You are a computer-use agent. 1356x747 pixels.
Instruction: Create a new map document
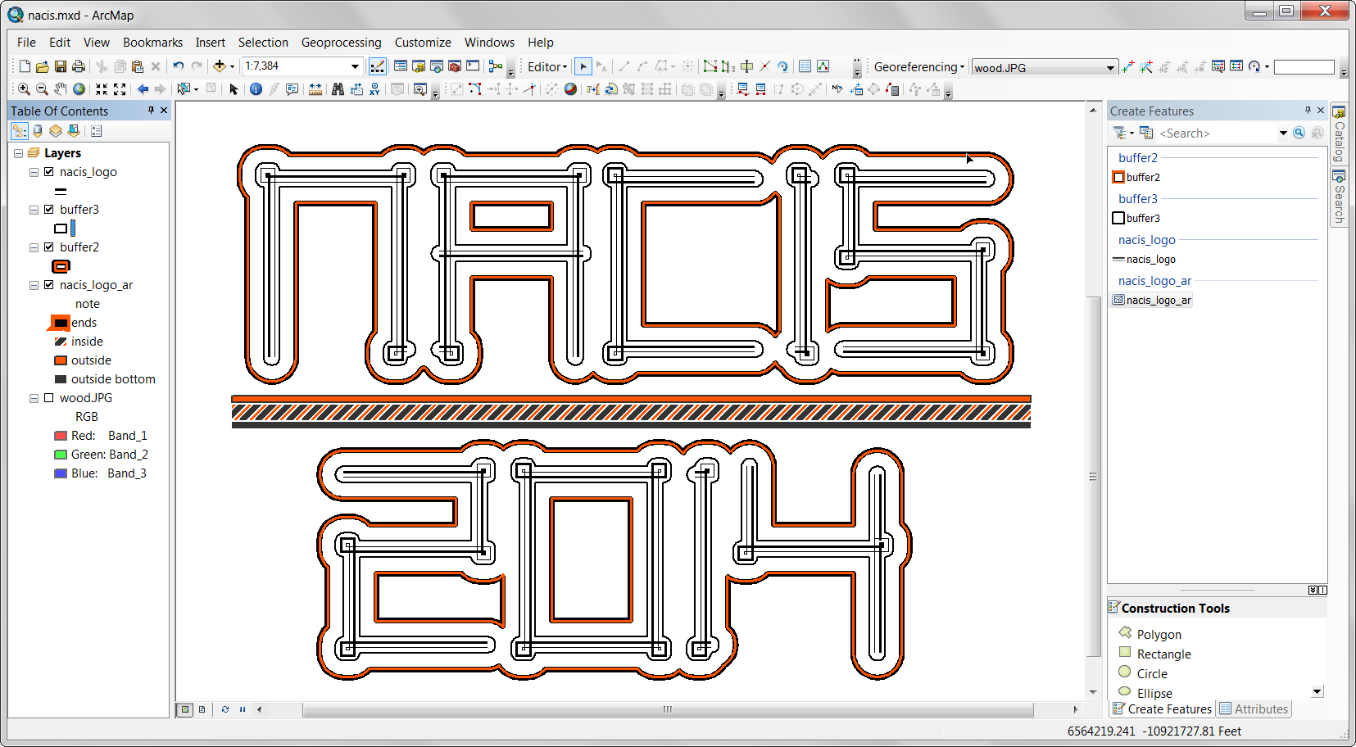pos(25,66)
